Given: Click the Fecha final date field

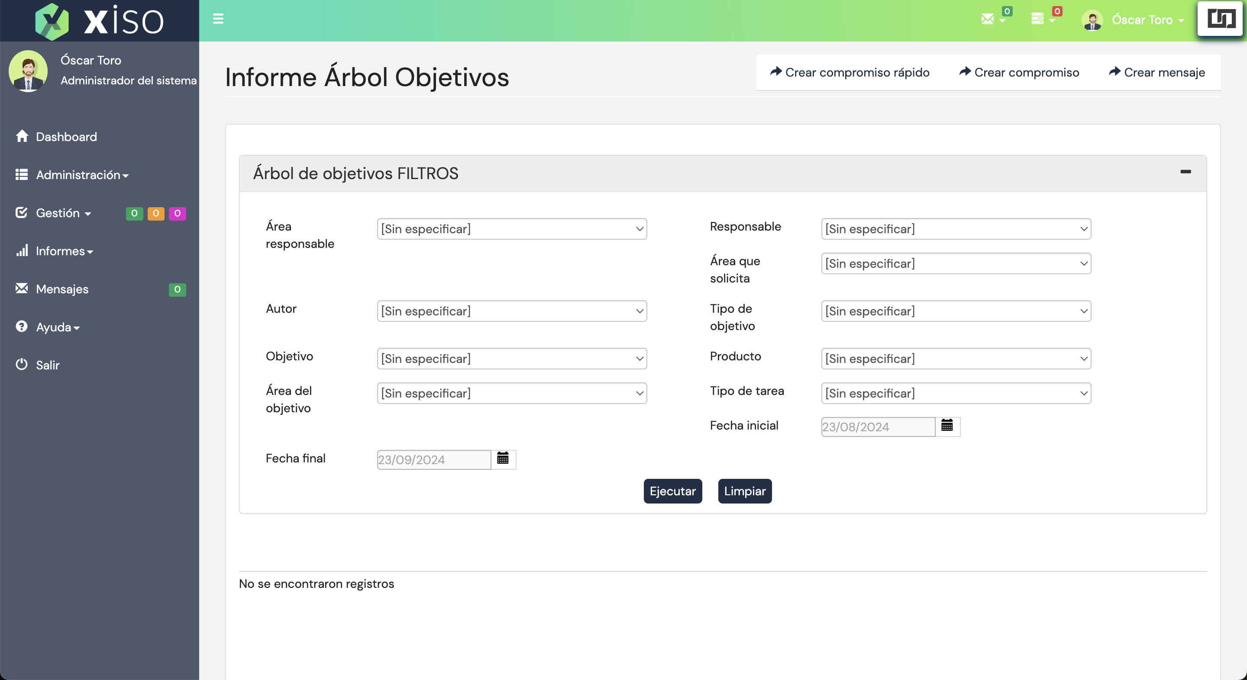Looking at the screenshot, I should [x=433, y=459].
